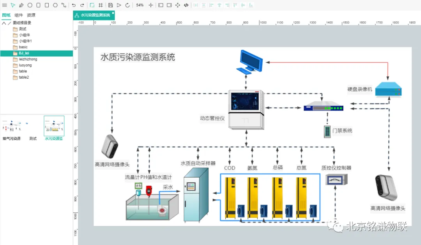Collapse the 图纸根目录 tree root
This screenshot has width=421, height=245.
4,23
